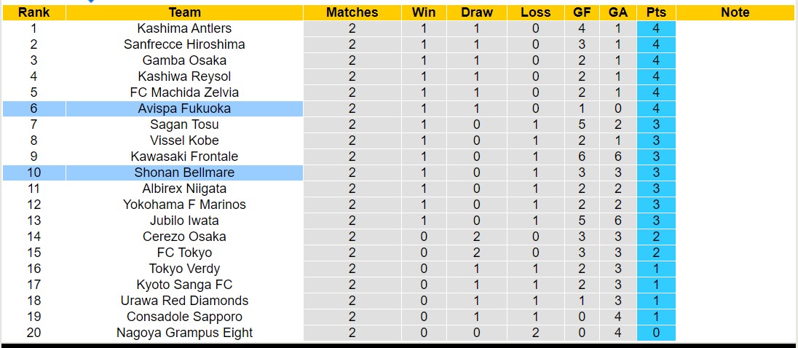Select the Yokohama F Marinos team name

coord(184,205)
